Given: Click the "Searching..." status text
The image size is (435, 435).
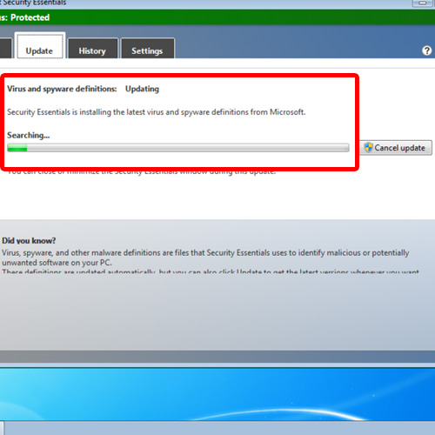Looking at the screenshot, I should click(29, 135).
